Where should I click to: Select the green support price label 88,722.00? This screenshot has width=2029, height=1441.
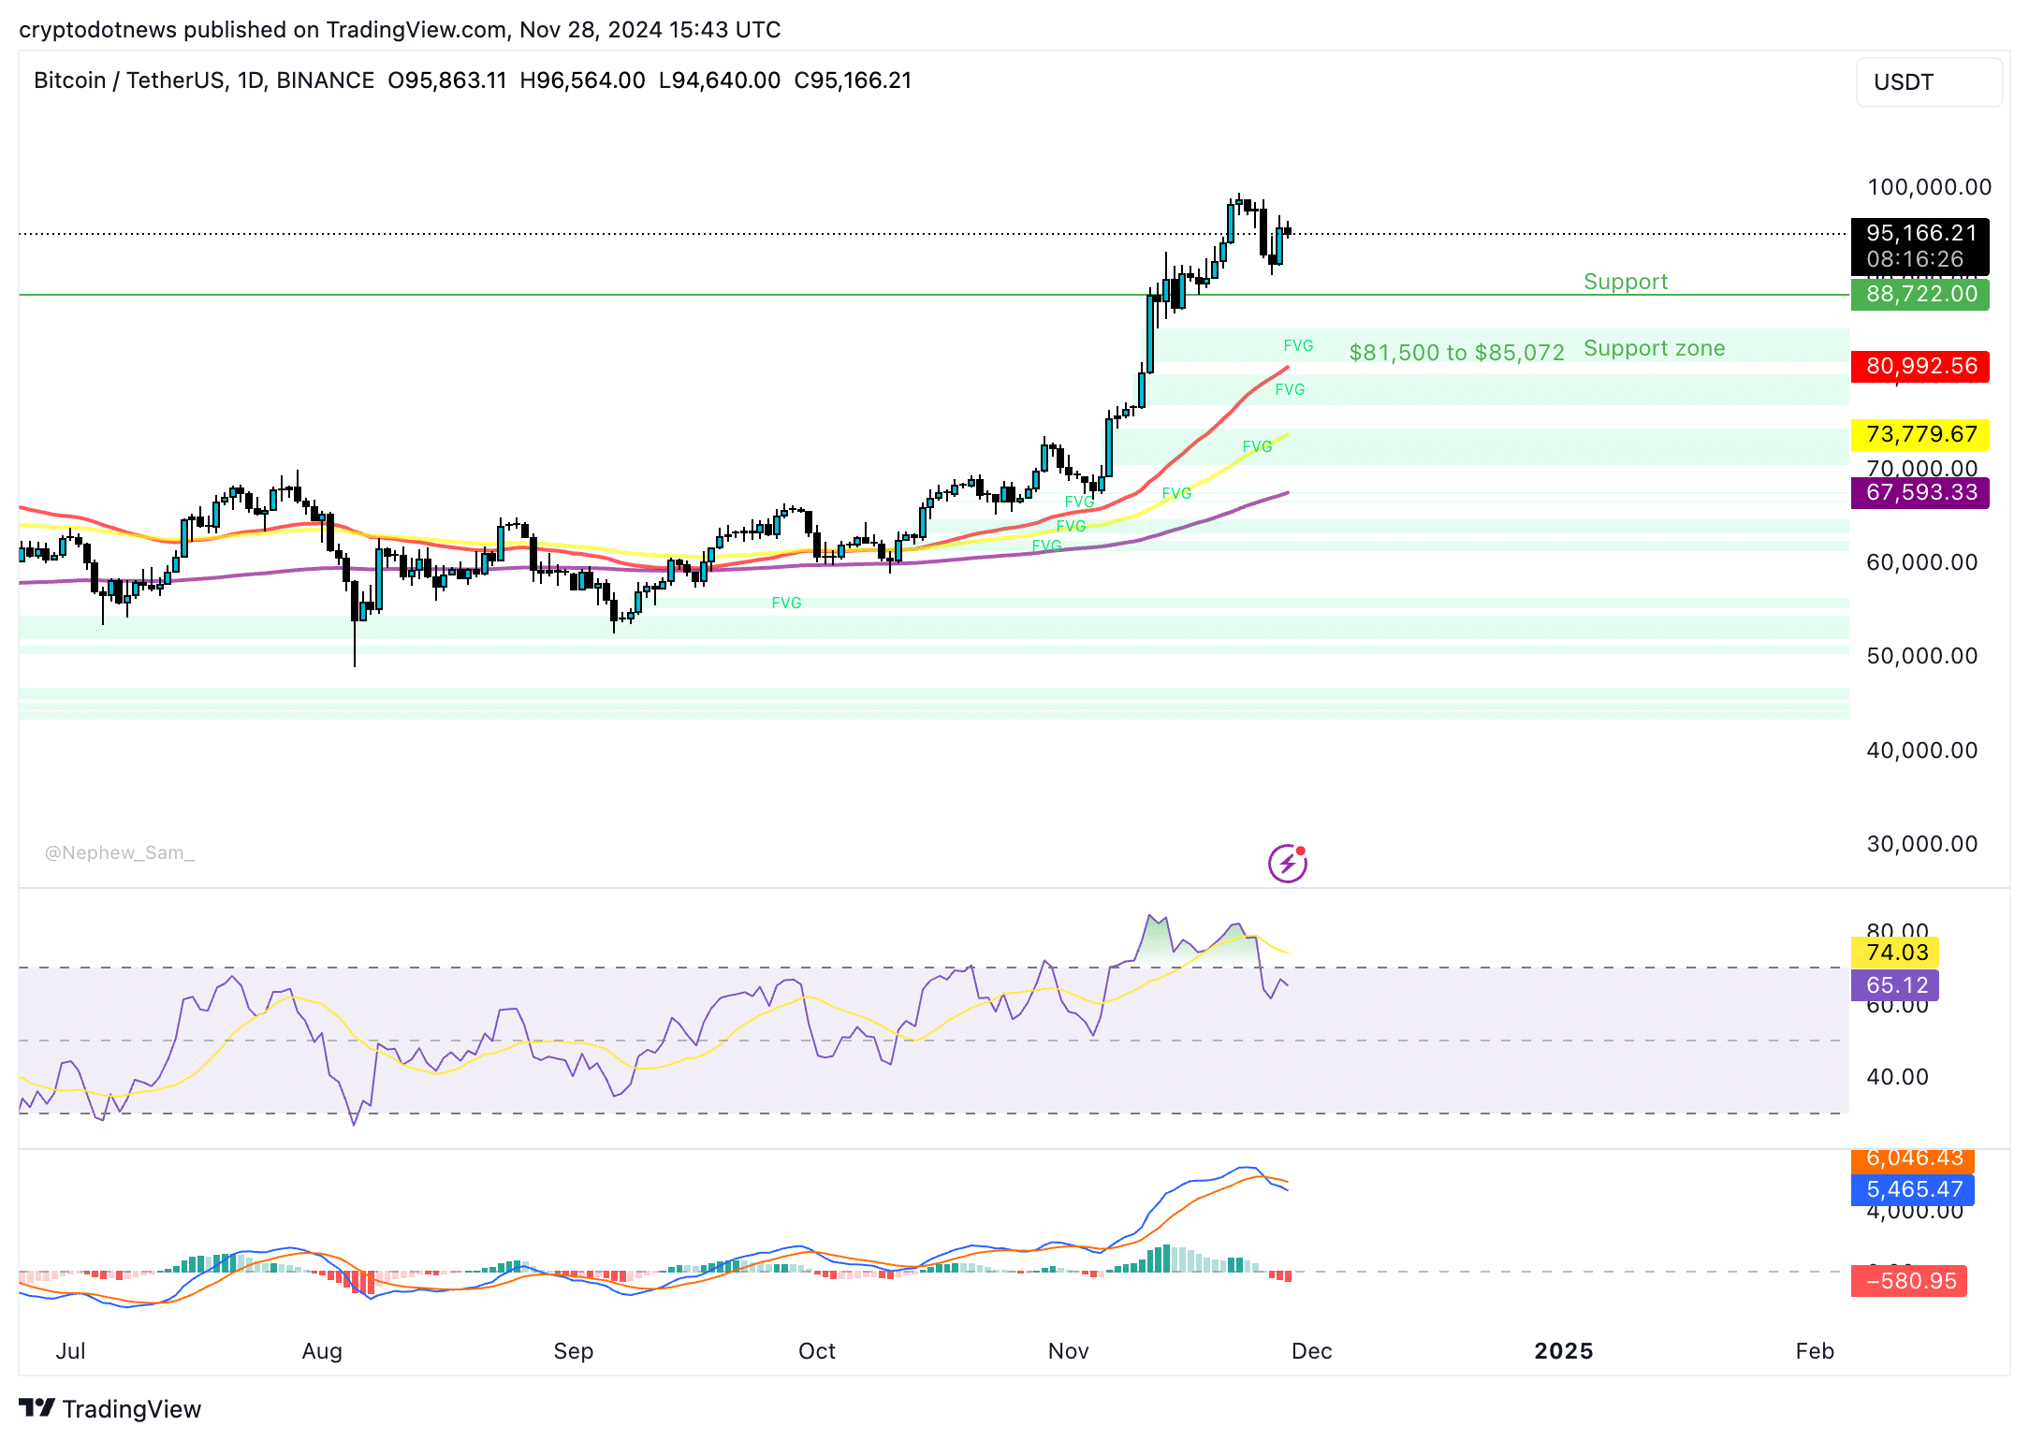pyautogui.click(x=1920, y=294)
